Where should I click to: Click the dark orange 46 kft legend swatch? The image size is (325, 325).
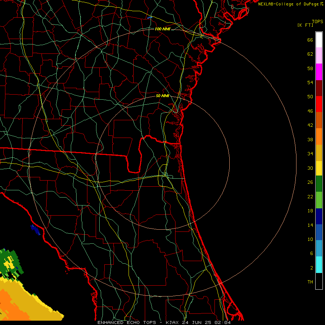(x=319, y=120)
